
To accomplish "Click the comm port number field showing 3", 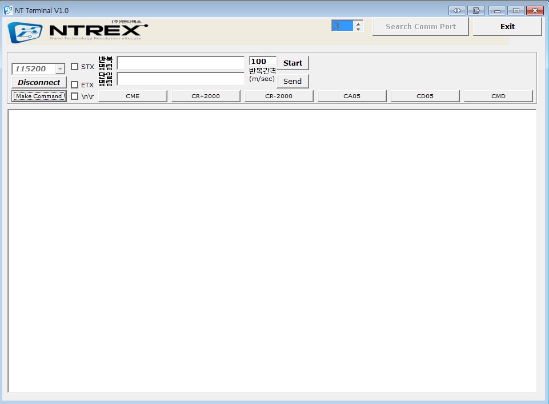I will point(342,26).
